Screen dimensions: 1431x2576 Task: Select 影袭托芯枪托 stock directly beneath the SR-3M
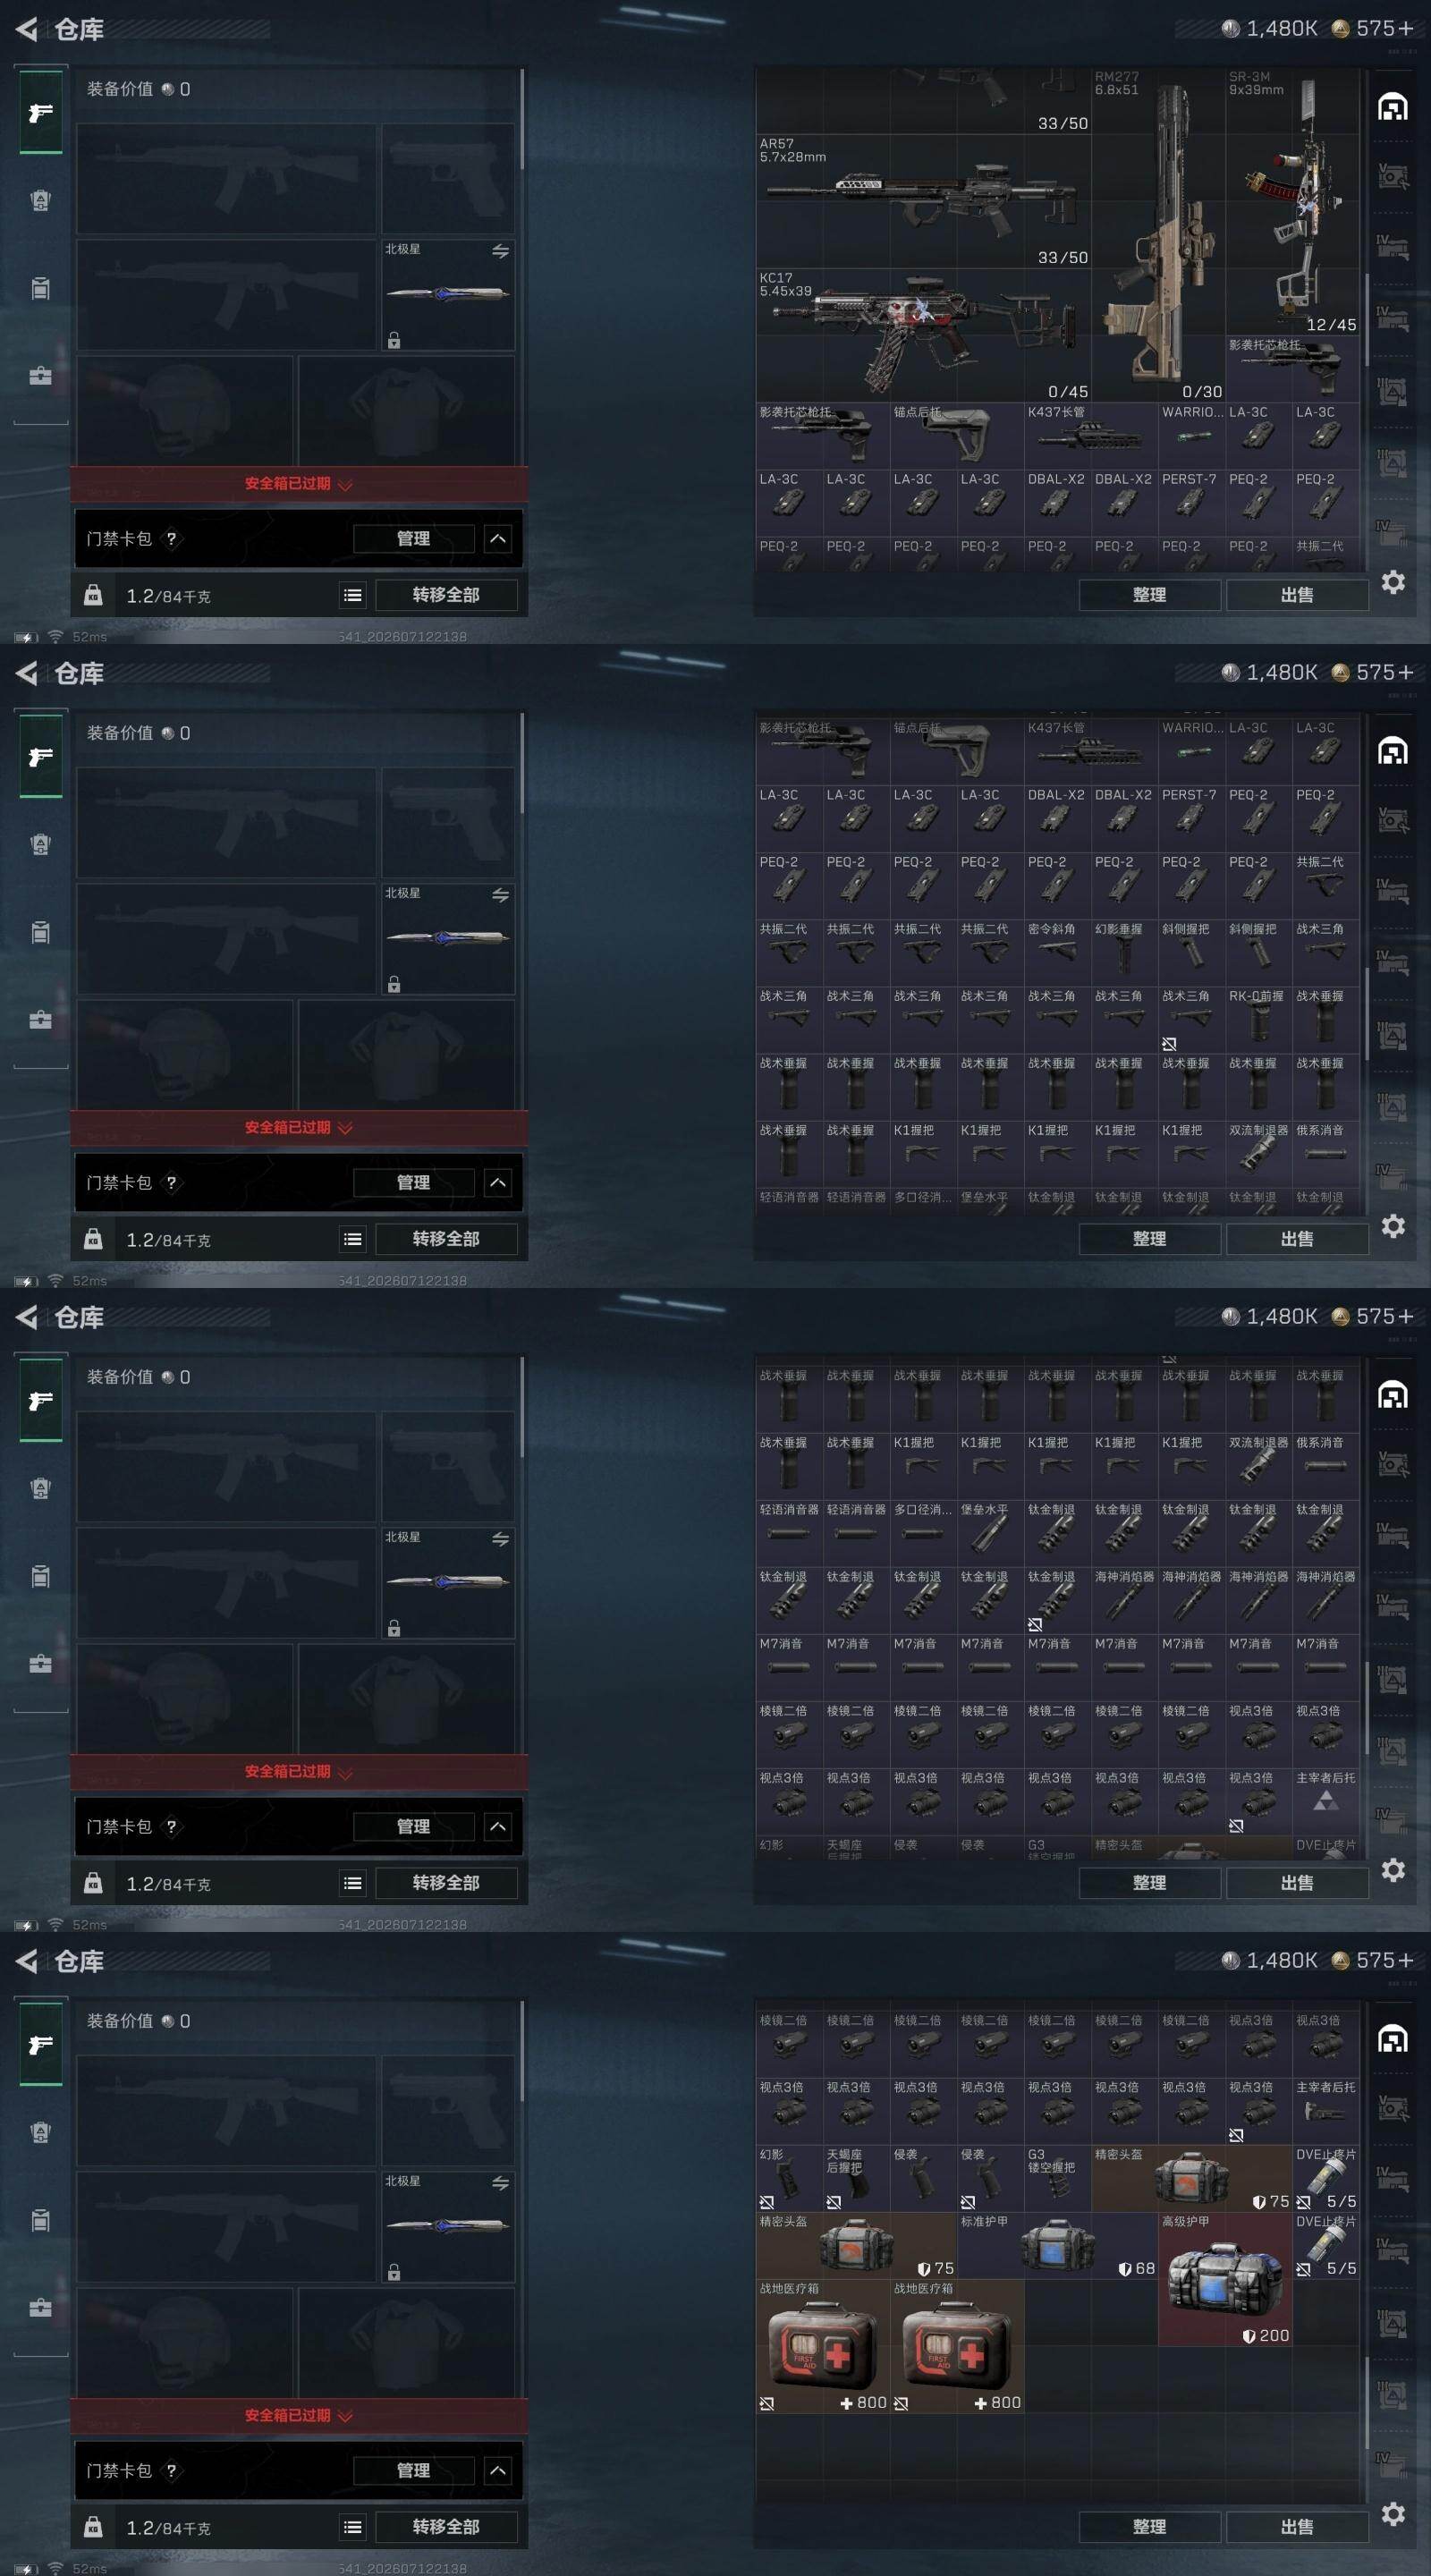[x=1292, y=369]
